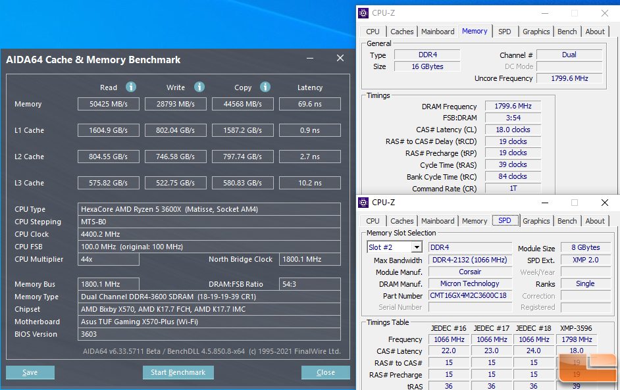Open Mainboard tab in top CPU-Z window

point(438,32)
